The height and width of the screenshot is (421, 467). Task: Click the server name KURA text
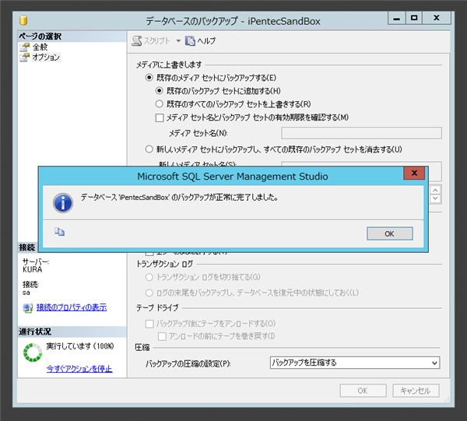tap(32, 269)
